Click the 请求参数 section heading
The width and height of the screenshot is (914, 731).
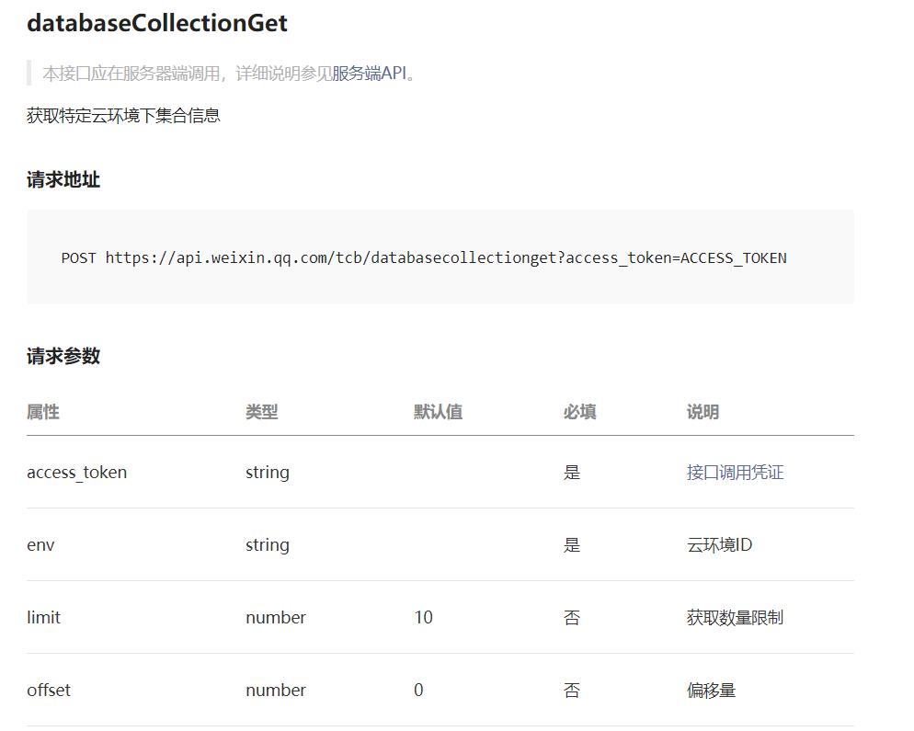coord(63,356)
